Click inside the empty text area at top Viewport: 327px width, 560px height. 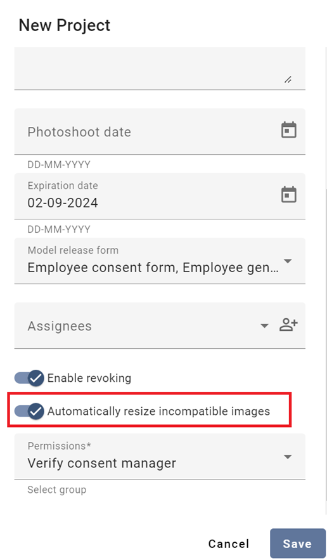pyautogui.click(x=160, y=68)
